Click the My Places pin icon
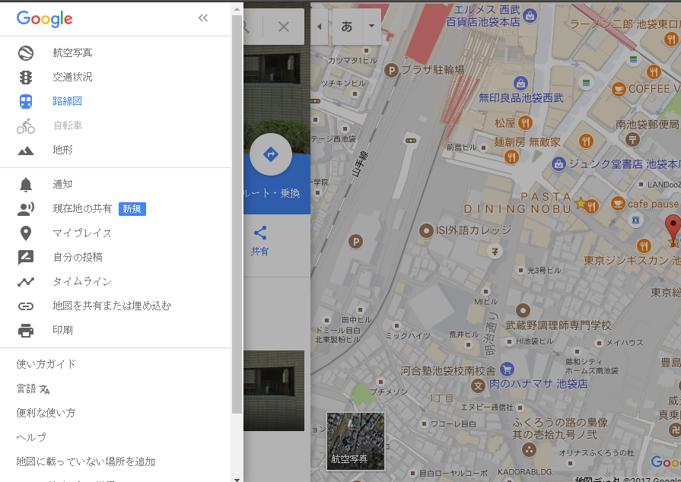681x482 pixels. coord(26,233)
